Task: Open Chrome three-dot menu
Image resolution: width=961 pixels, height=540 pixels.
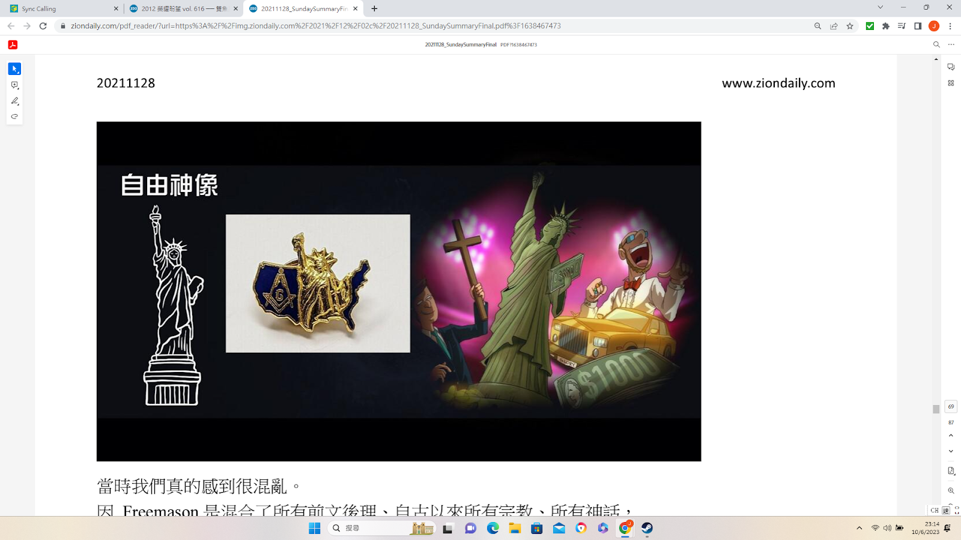Action: [x=950, y=26]
